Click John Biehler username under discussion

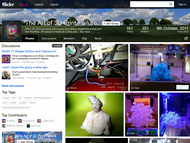tap(18, 78)
